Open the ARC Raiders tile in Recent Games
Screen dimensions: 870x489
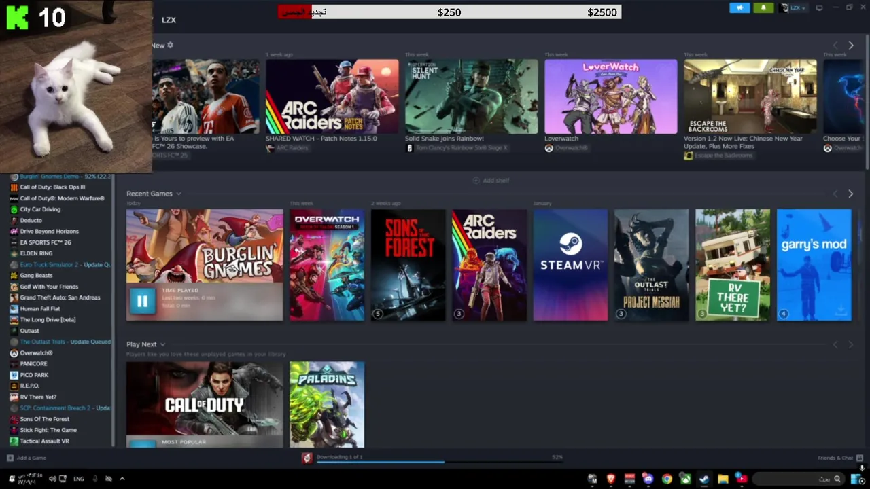pos(489,265)
